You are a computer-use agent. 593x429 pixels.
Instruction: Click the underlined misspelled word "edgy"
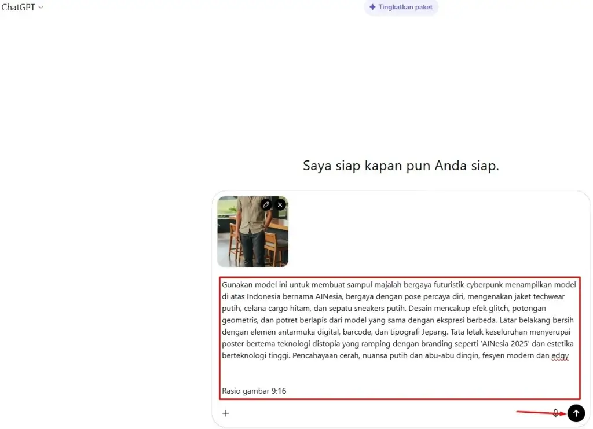point(561,356)
